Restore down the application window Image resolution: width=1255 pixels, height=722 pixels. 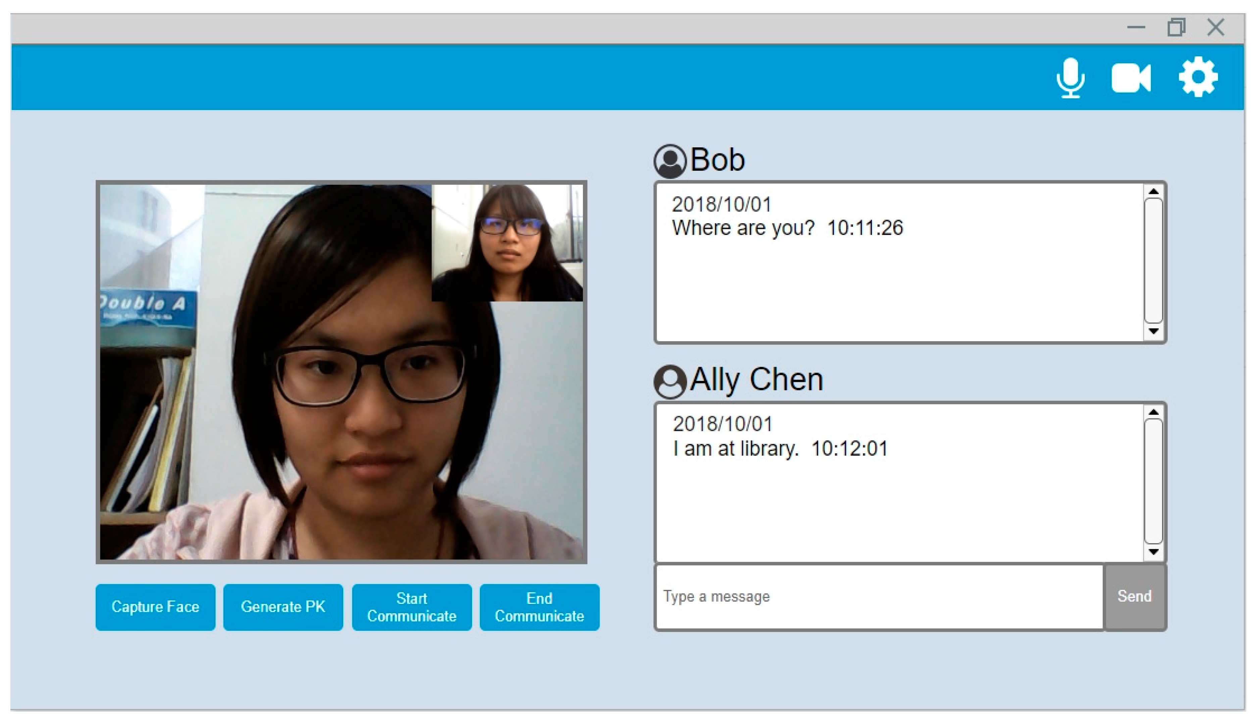coord(1176,27)
